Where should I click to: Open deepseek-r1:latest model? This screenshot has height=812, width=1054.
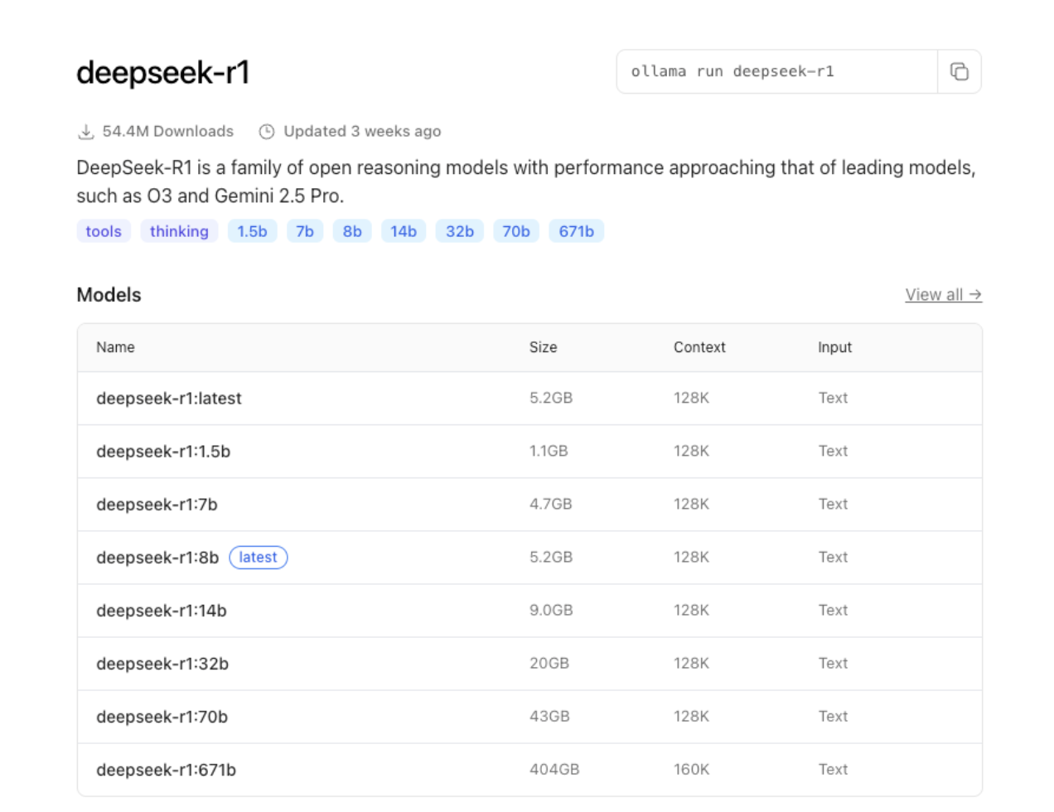pos(169,399)
